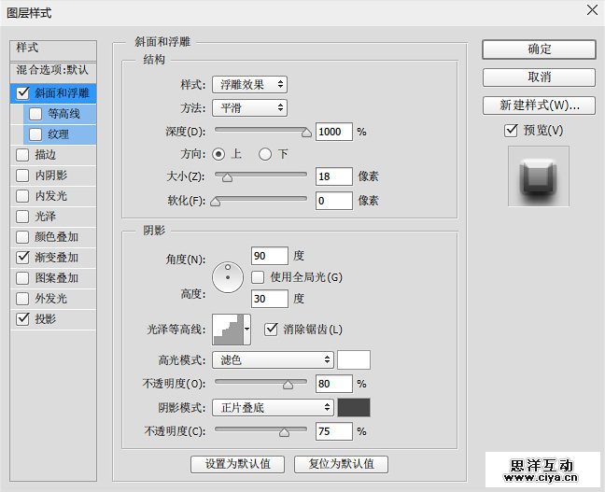Select the 外发光 list entry label
Screen dimensions: 605x492
(x=51, y=299)
